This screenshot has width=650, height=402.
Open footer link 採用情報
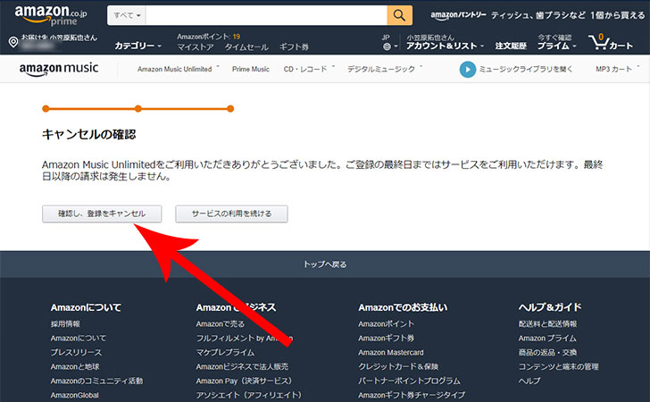pyautogui.click(x=65, y=324)
